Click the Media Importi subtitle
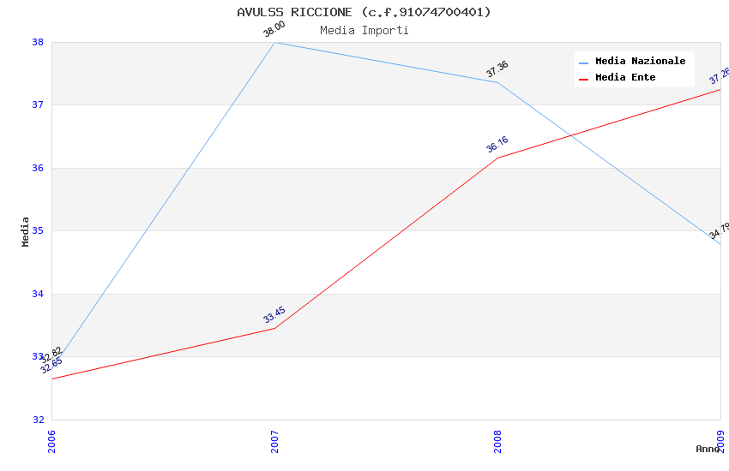Viewport: 729px width, 471px height. (364, 30)
